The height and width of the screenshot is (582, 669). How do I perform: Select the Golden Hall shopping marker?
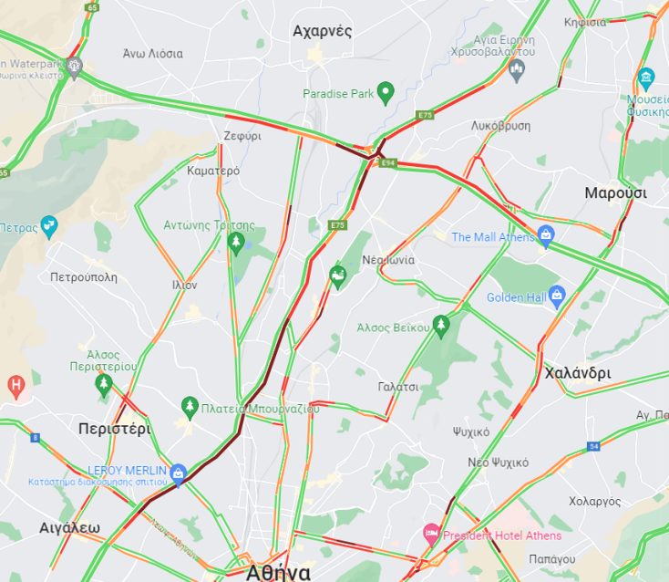coord(557,296)
